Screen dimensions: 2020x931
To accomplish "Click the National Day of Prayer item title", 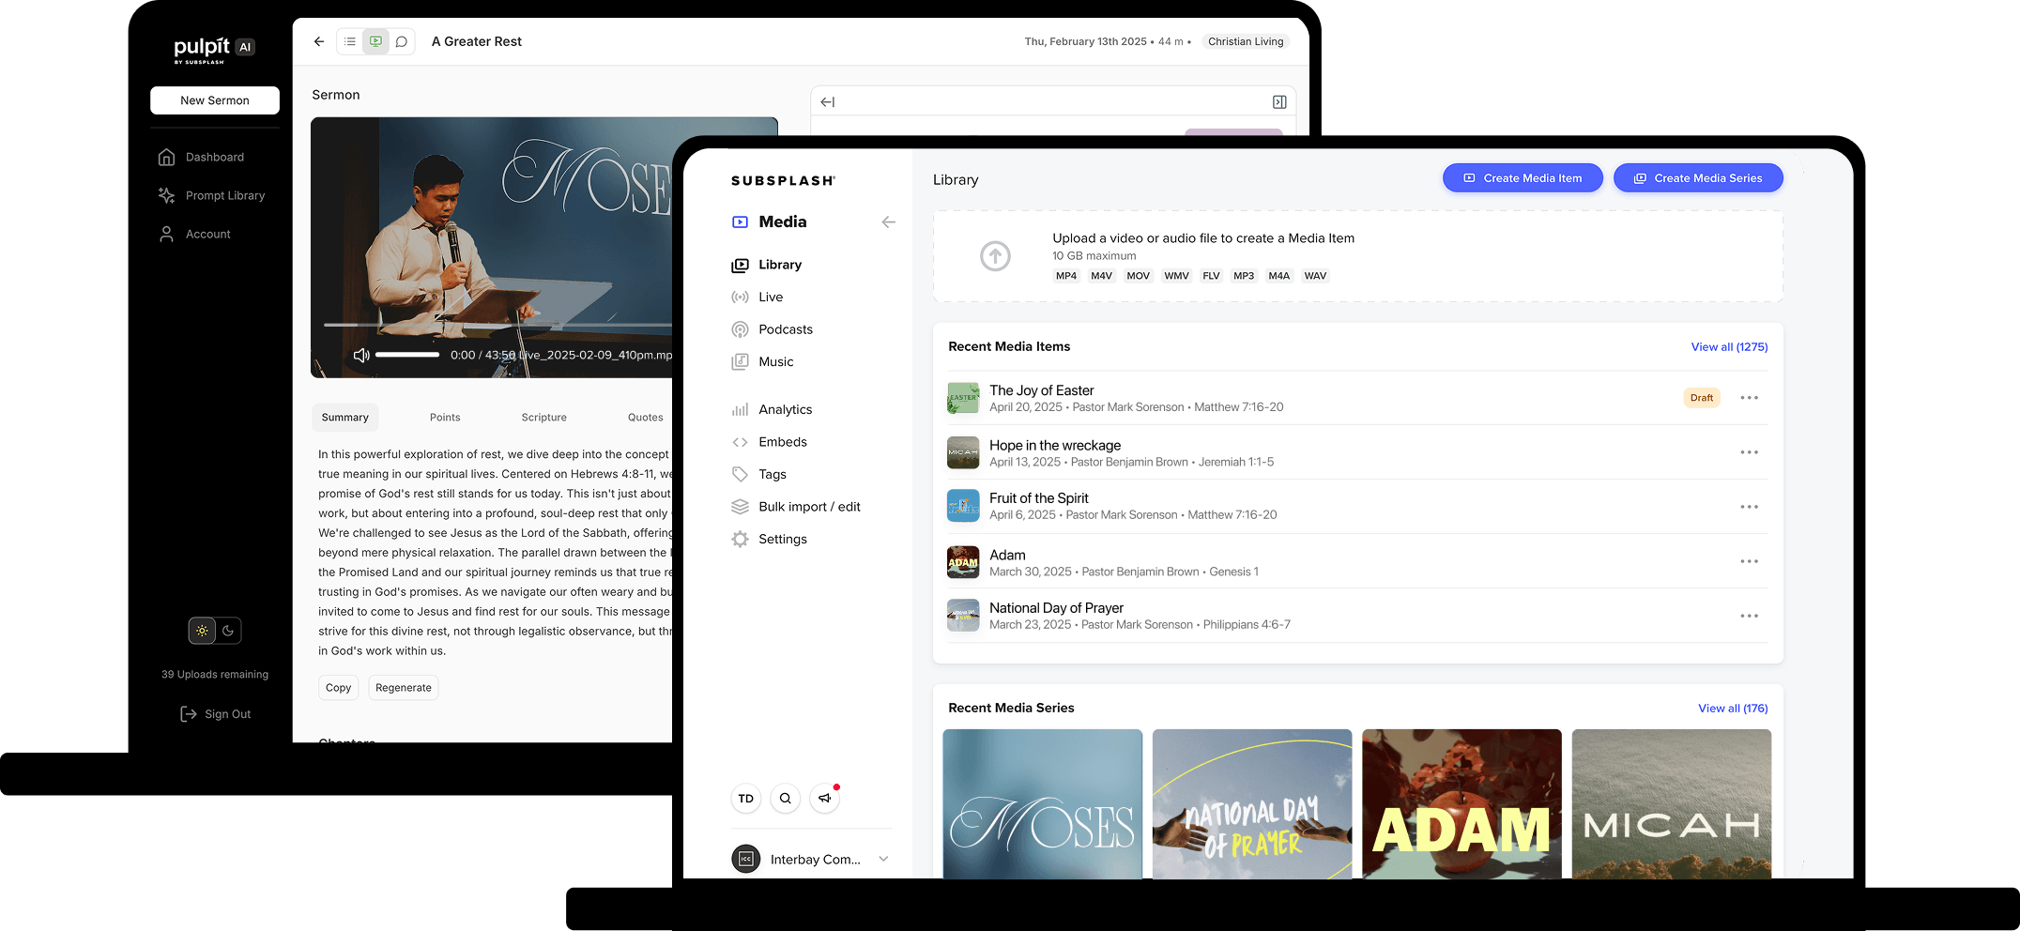I will pos(1056,608).
